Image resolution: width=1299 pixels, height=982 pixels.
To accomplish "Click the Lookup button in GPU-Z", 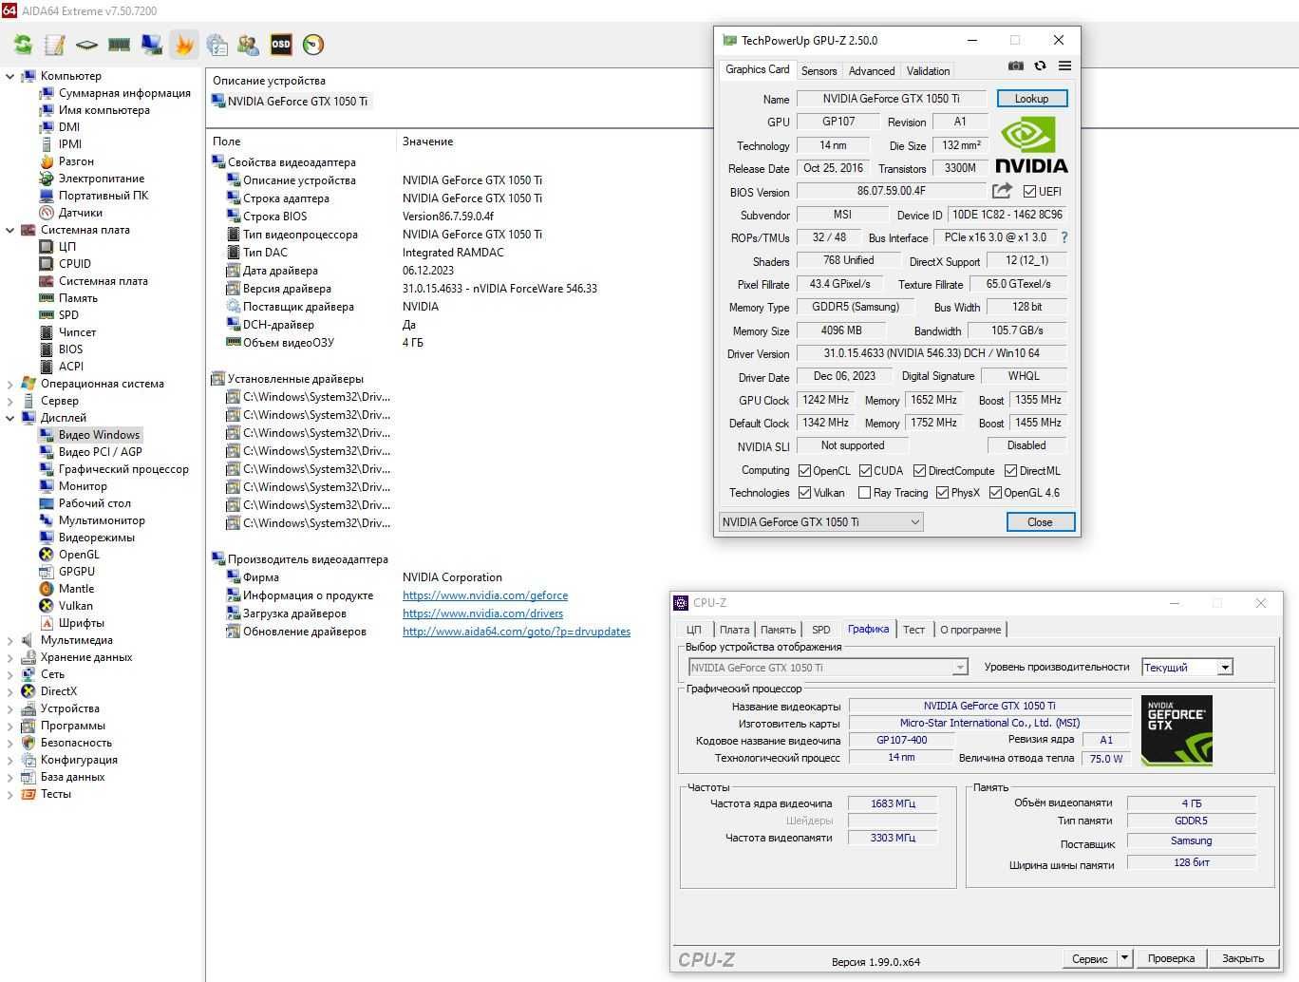I will pos(1031,99).
